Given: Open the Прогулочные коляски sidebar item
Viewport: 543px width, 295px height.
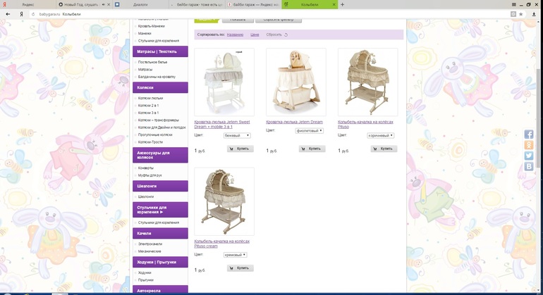Looking at the screenshot, I should click(155, 135).
